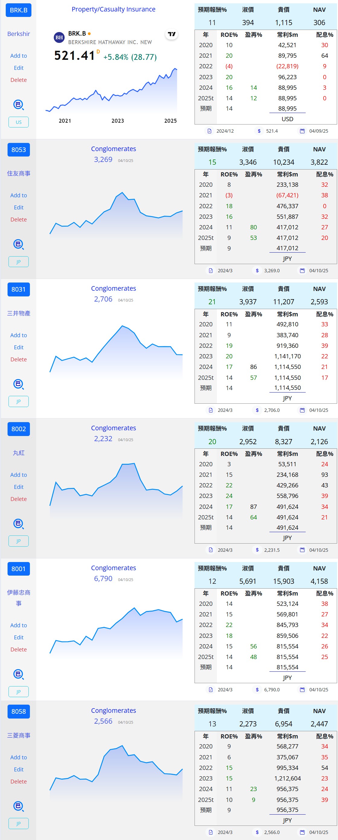Click 8053 dollar price icon

257,271
